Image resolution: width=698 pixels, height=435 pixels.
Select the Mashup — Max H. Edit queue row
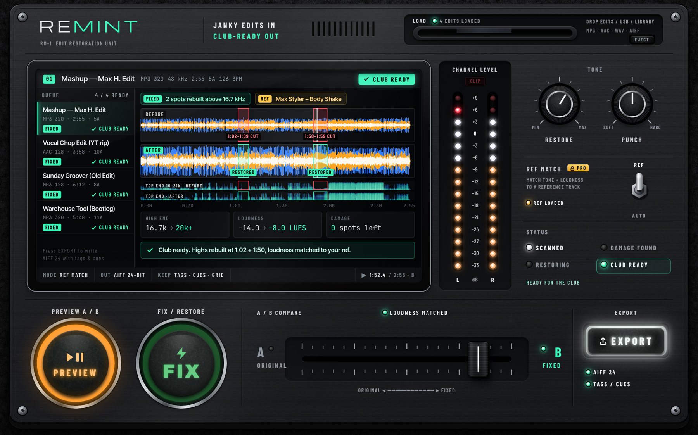[86, 119]
